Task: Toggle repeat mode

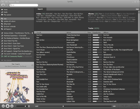Action: (126, 106)
